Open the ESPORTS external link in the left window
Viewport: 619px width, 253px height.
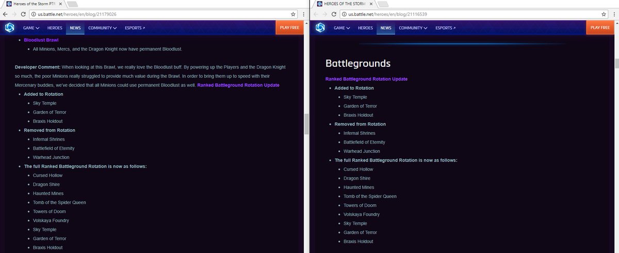click(x=135, y=27)
